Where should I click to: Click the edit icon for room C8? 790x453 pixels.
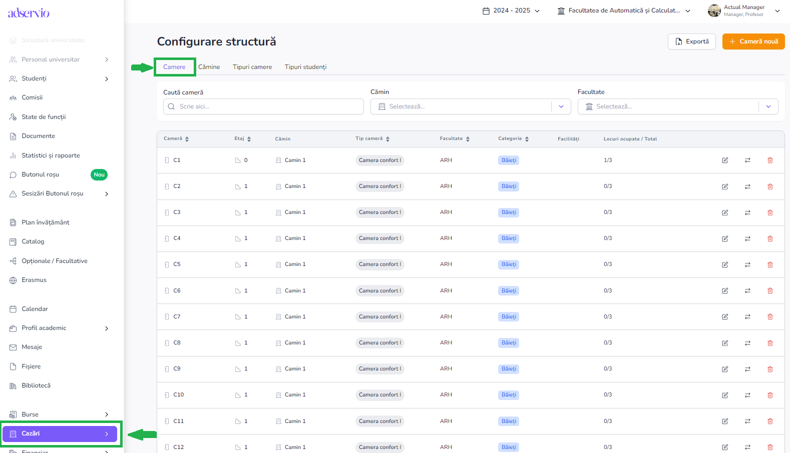[x=724, y=343]
